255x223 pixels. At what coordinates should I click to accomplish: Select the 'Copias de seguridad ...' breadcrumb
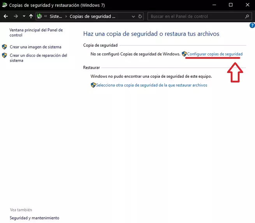tap(92, 16)
